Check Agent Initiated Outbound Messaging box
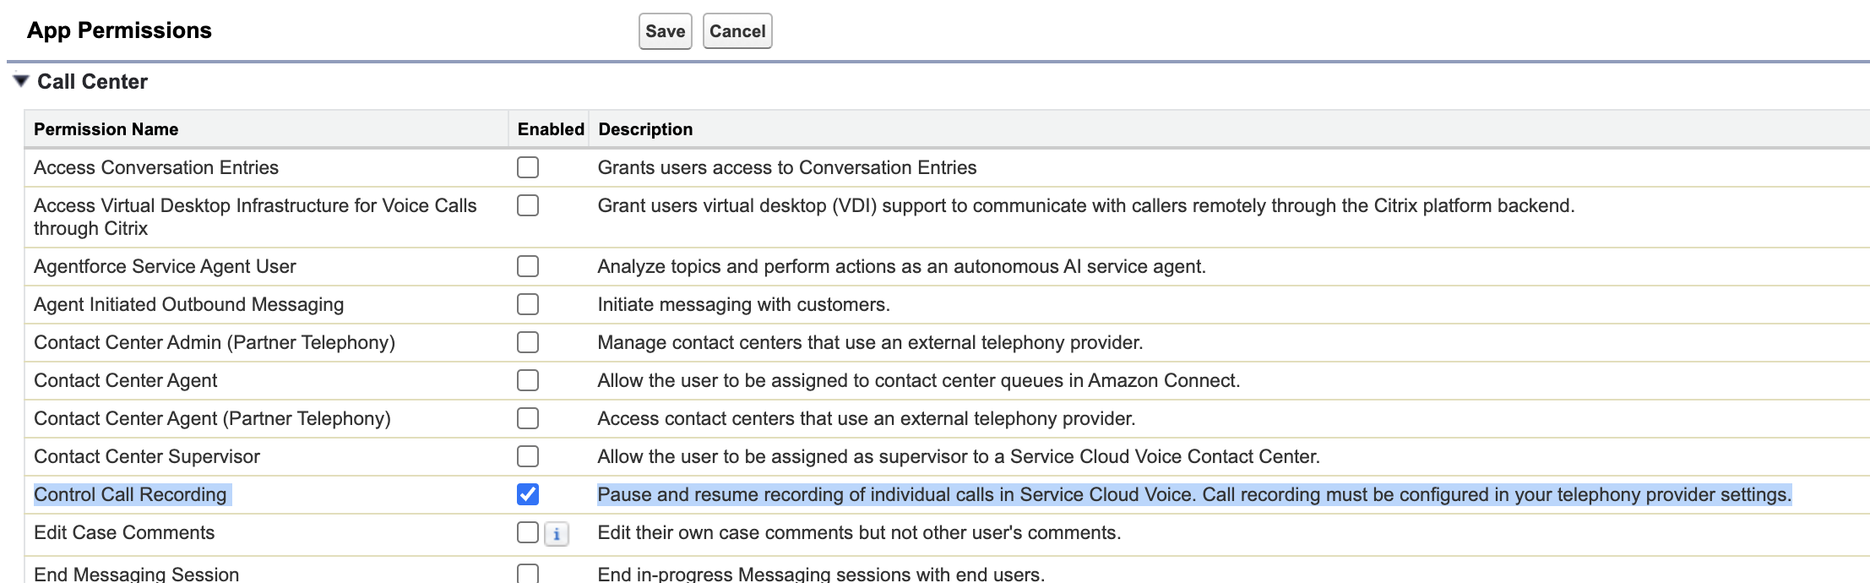Screen dimensions: 1870x583 click(x=528, y=304)
